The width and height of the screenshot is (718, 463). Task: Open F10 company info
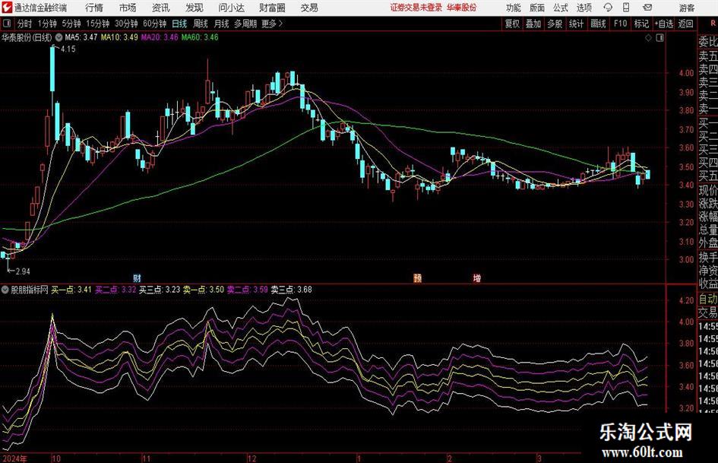(x=620, y=24)
